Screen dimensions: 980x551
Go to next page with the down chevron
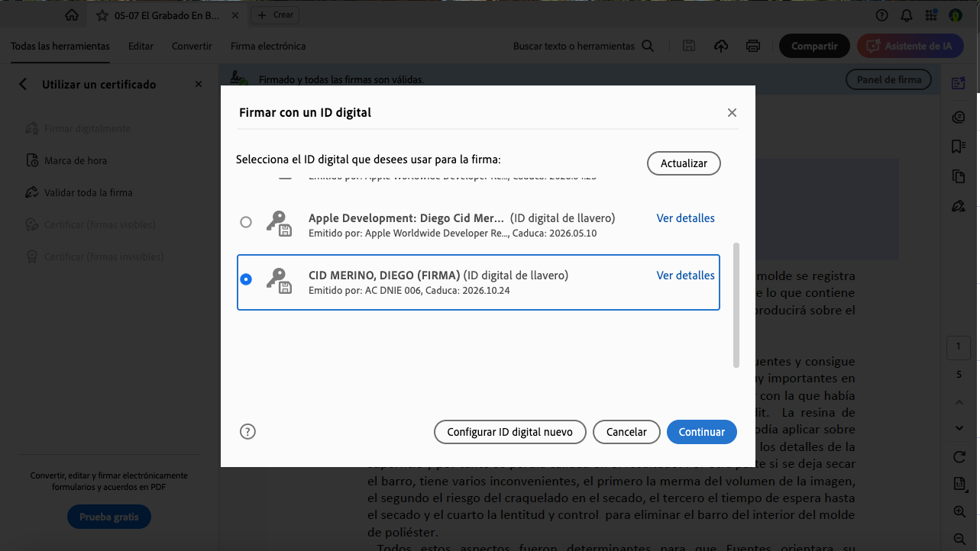[959, 428]
